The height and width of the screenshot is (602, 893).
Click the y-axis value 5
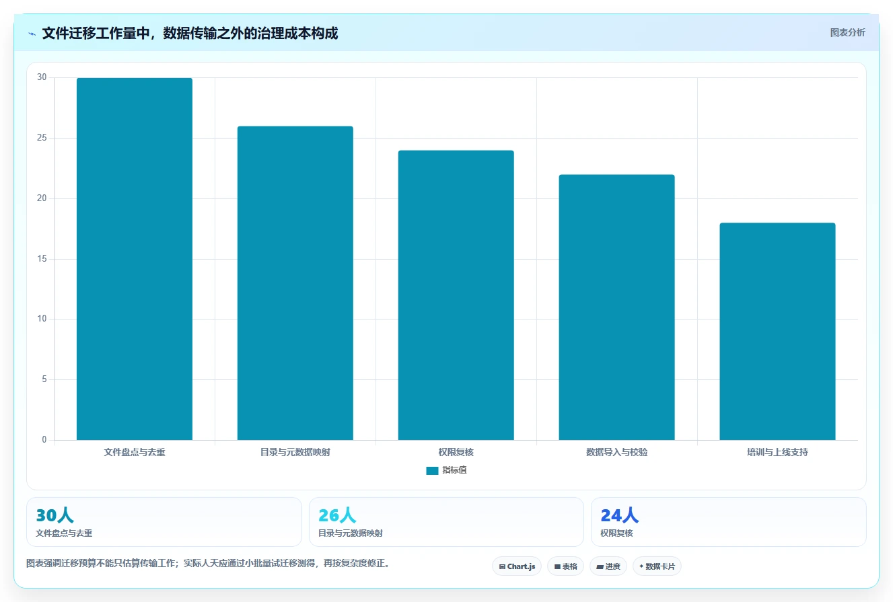(44, 380)
